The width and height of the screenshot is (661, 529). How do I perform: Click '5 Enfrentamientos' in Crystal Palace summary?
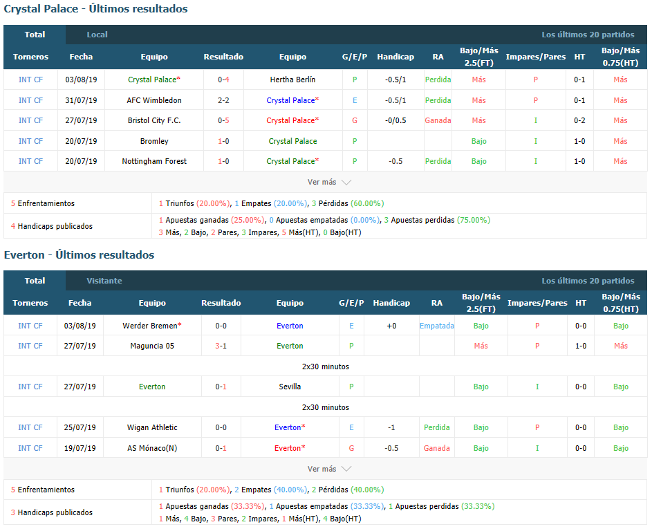(43, 203)
